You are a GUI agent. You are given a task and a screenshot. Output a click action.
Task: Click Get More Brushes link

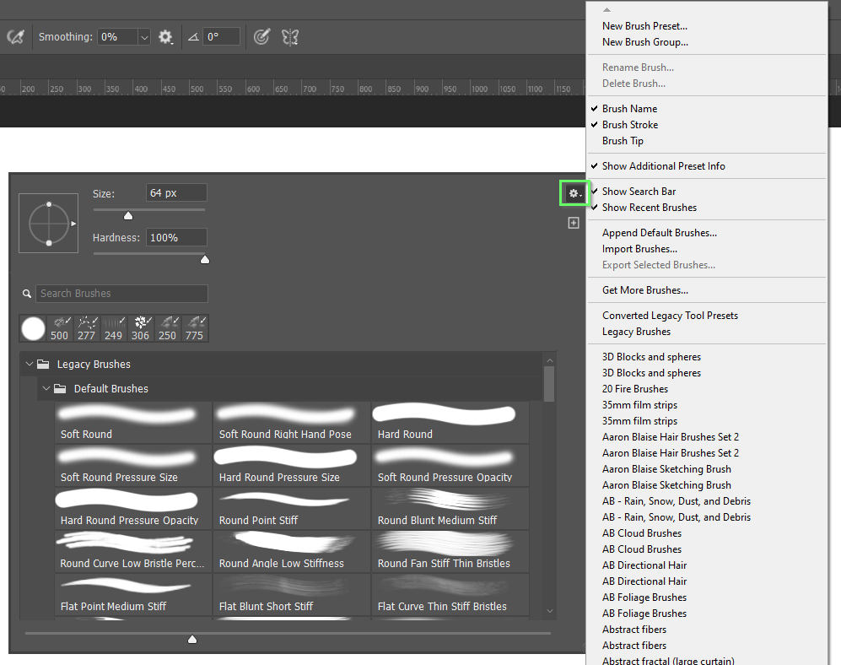tap(644, 290)
